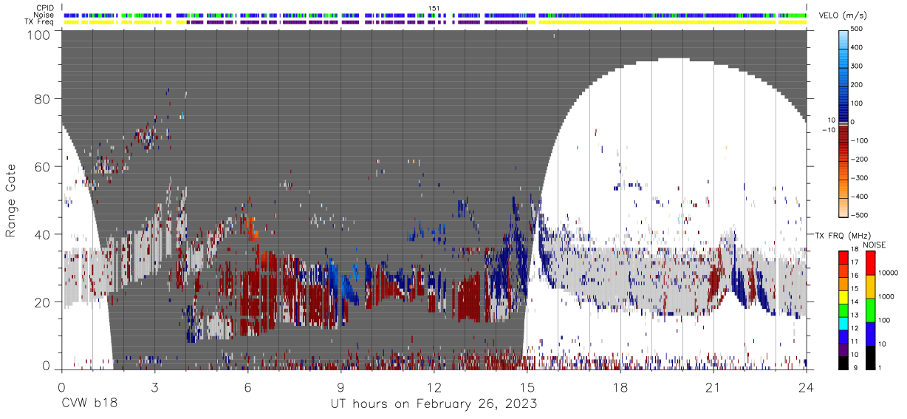Select the light blue top of velocity colorbar
Viewport: 907px width, 419px height.
(843, 37)
